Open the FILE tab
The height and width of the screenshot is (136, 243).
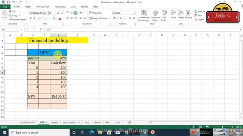pos(5,7)
